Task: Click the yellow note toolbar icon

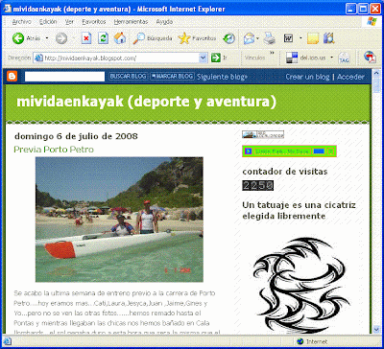Action: [x=313, y=38]
